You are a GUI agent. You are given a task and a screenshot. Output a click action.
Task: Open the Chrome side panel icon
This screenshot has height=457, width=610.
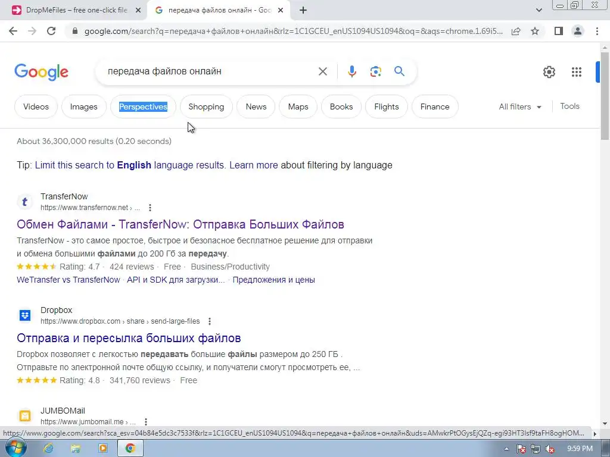(x=559, y=31)
